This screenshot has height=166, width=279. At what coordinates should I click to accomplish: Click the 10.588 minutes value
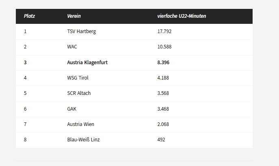click(x=164, y=47)
